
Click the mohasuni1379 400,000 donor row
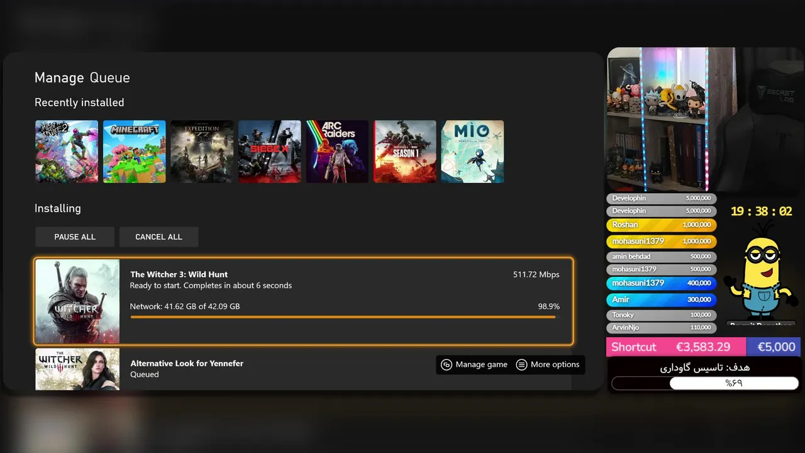[x=662, y=283]
